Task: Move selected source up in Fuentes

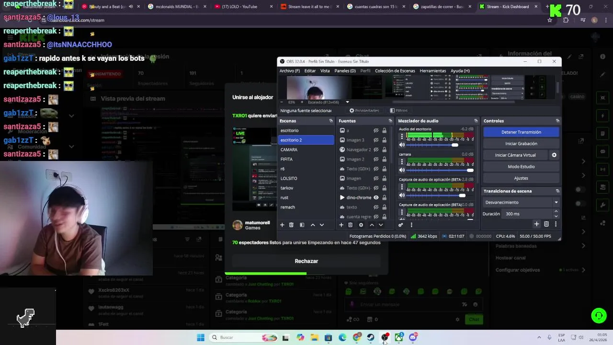Action: [x=372, y=225]
